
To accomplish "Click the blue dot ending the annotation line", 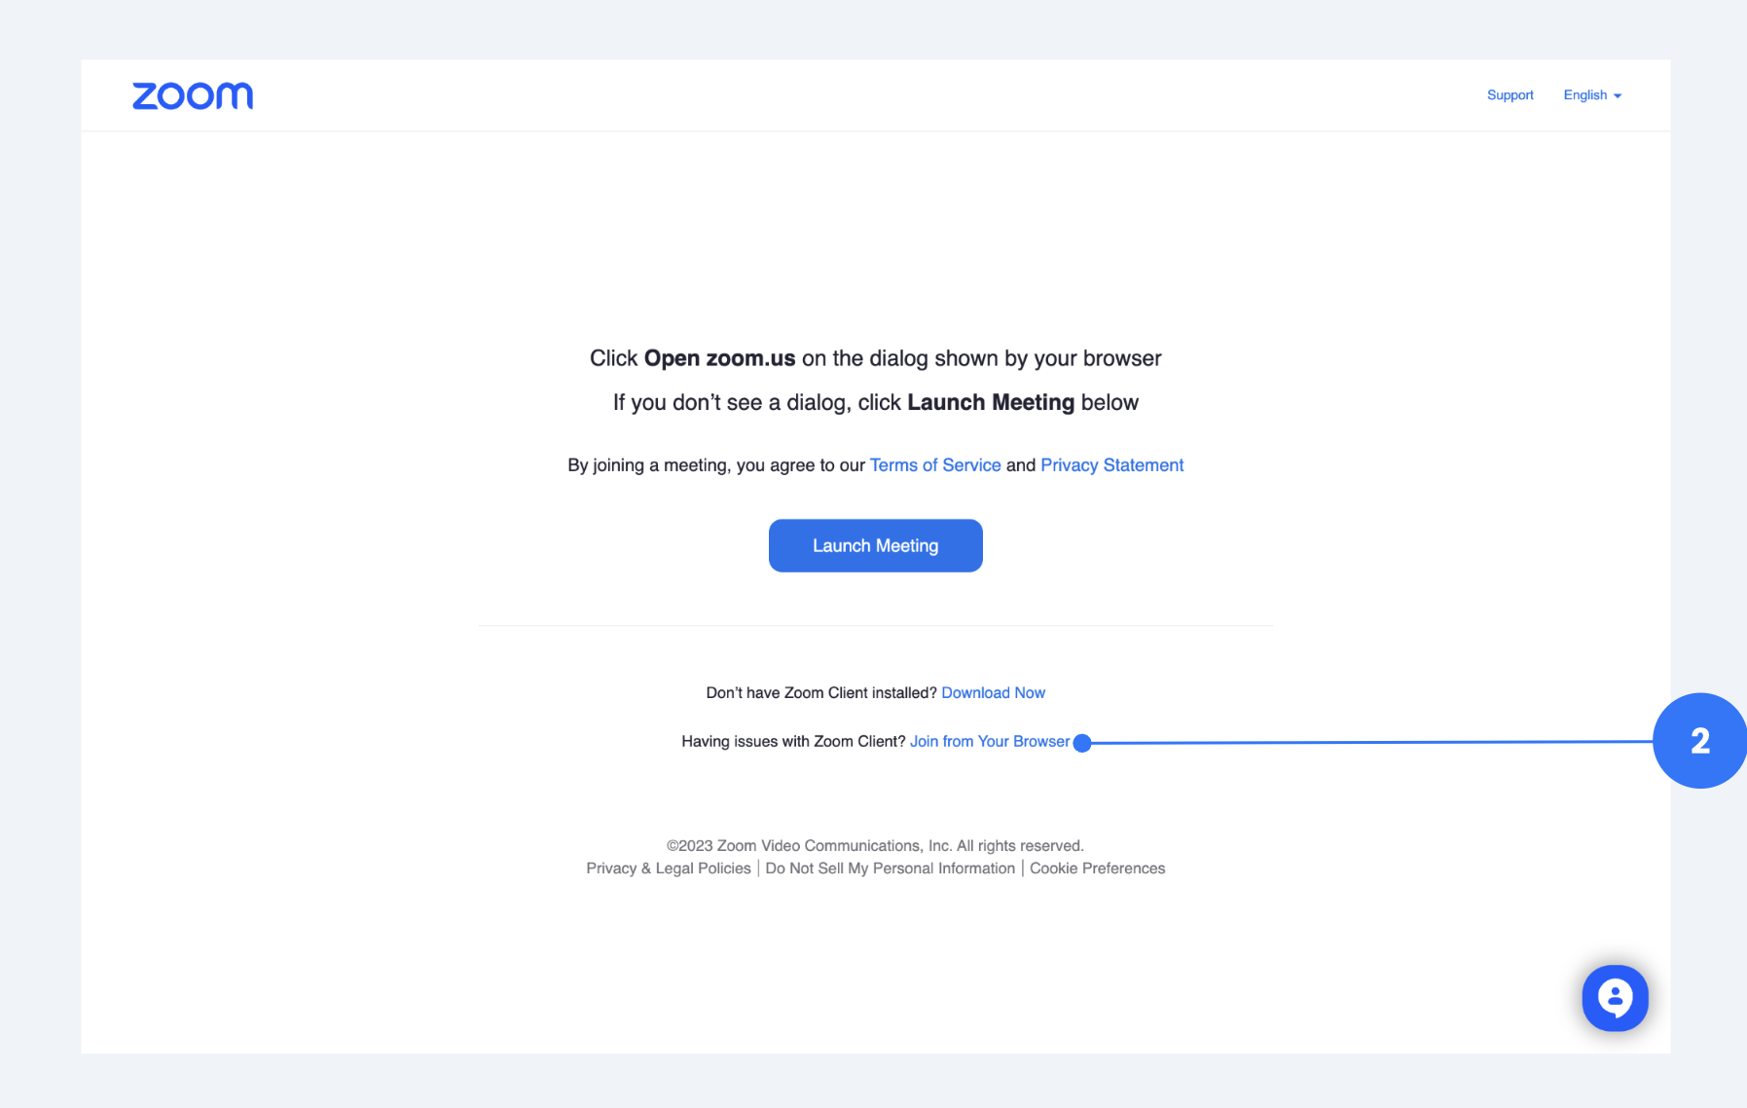I will point(1082,743).
